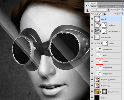Open the Opacity slider arrow
Image resolution: width=124 pixels, height=100 pixels.
click(122, 10)
